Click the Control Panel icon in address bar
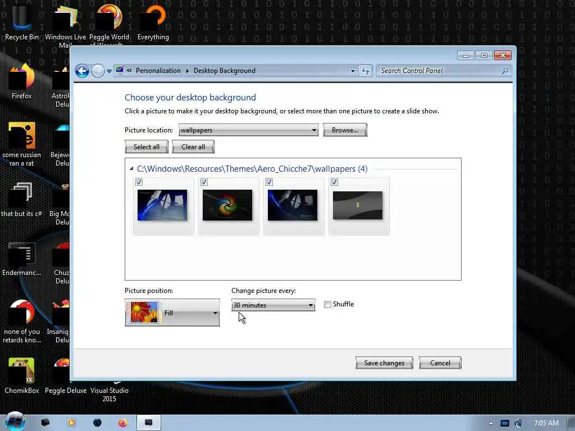The height and width of the screenshot is (431, 575). tap(120, 70)
